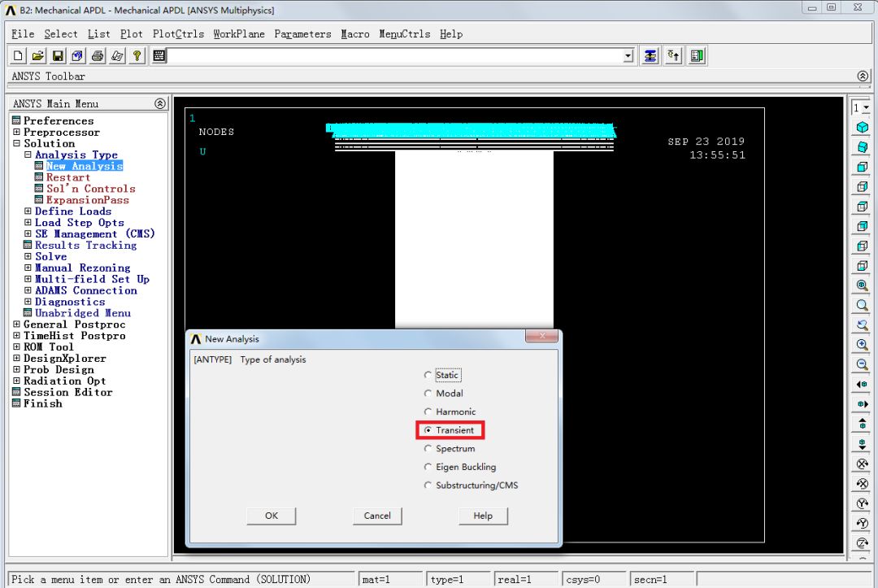878x588 pixels.
Task: Click the Zoom Out minus magnifier icon
Action: tap(863, 364)
